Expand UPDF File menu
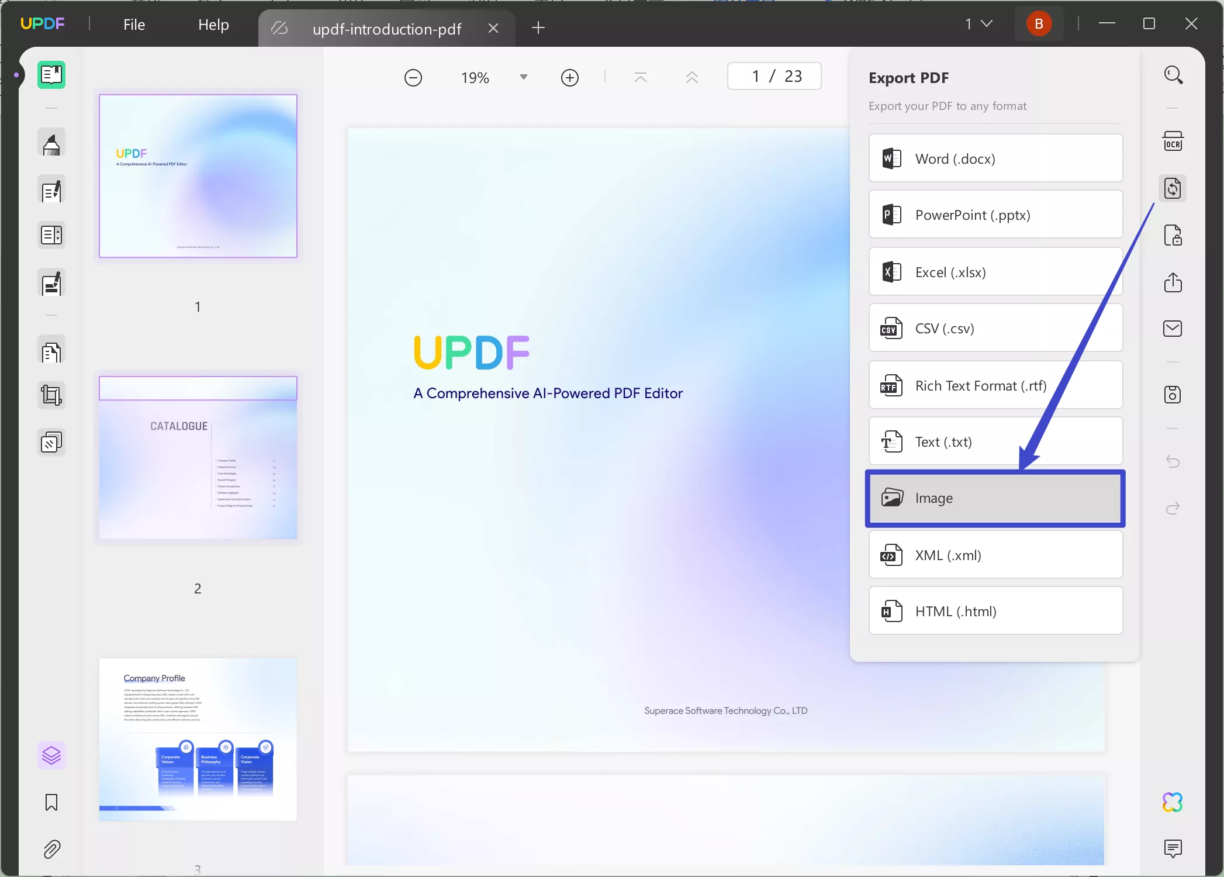Image resolution: width=1224 pixels, height=877 pixels. tap(134, 24)
